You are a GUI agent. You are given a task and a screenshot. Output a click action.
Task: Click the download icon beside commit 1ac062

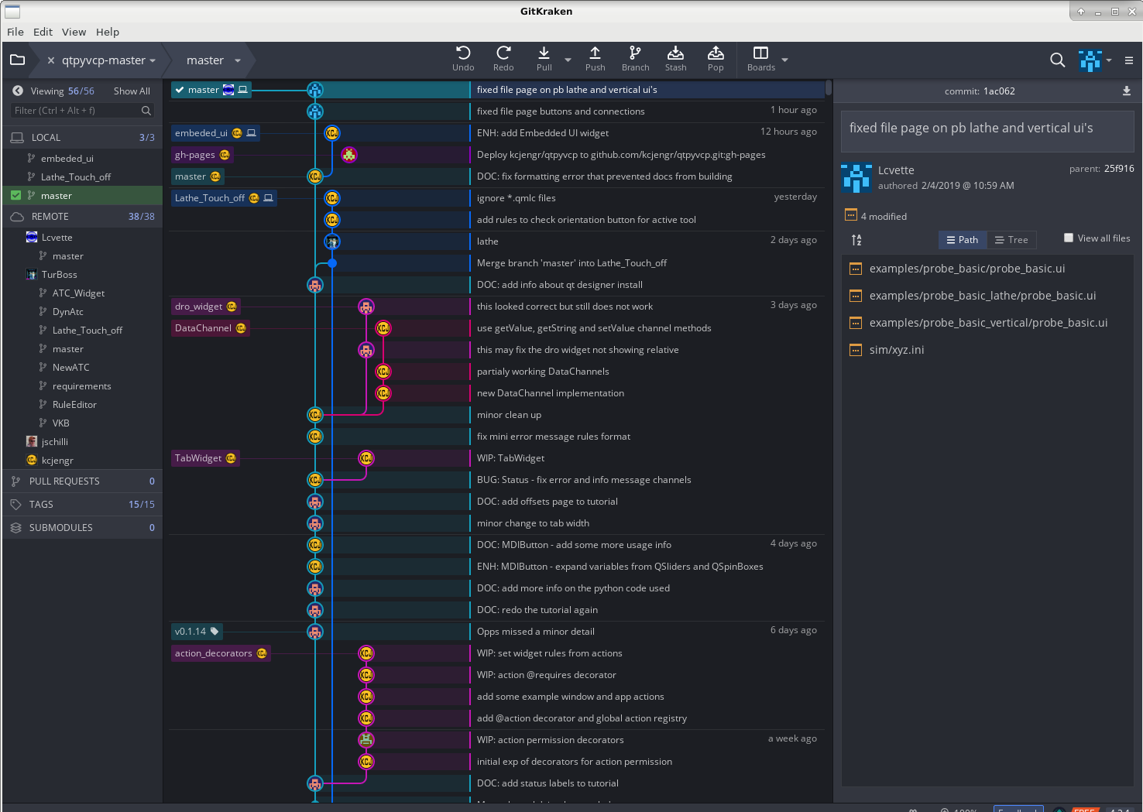(1126, 91)
